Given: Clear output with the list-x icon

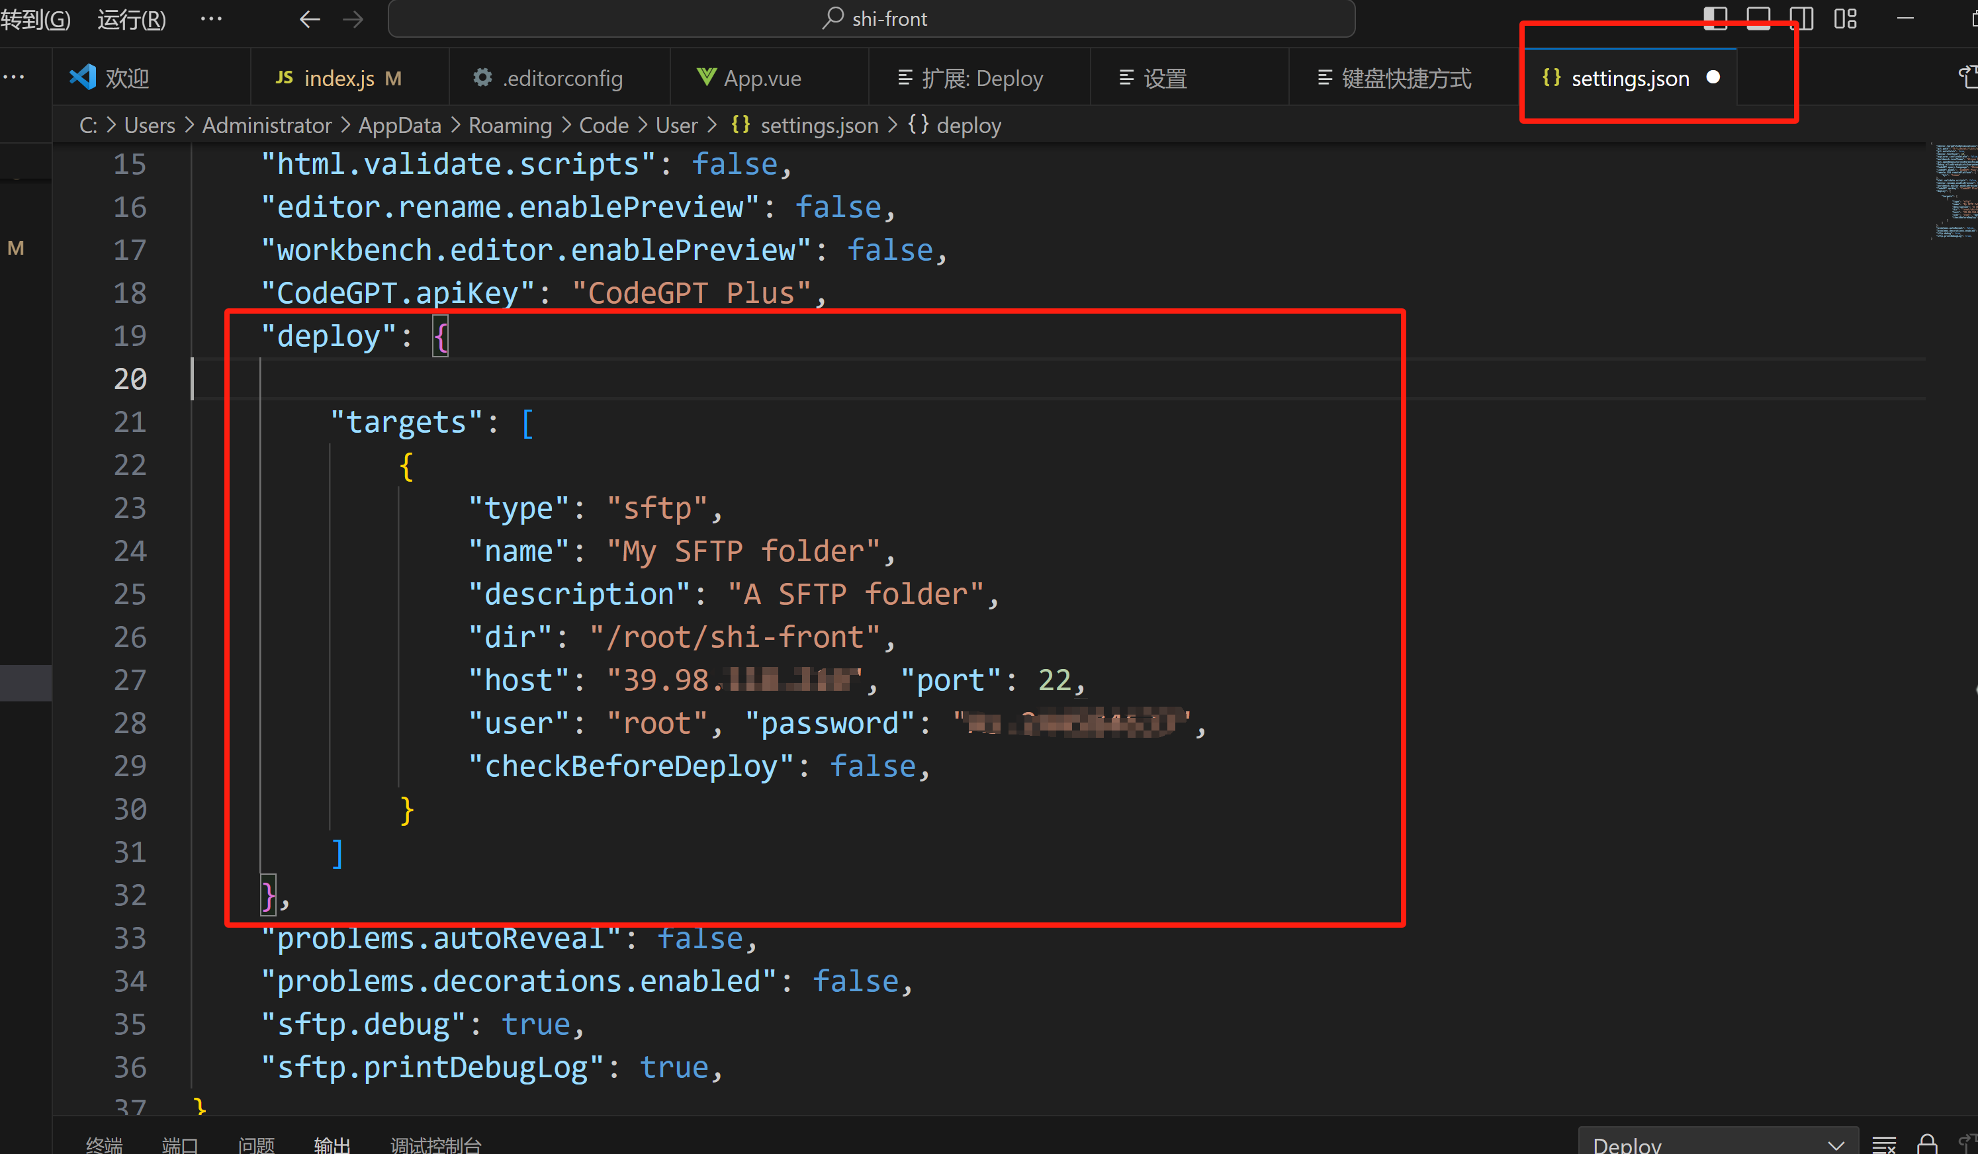Looking at the screenshot, I should (x=1884, y=1144).
